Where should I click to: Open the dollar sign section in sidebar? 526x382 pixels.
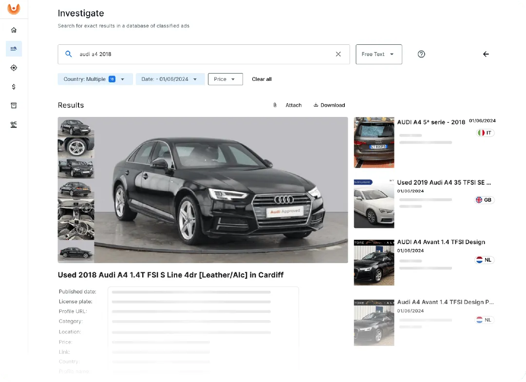tap(14, 87)
